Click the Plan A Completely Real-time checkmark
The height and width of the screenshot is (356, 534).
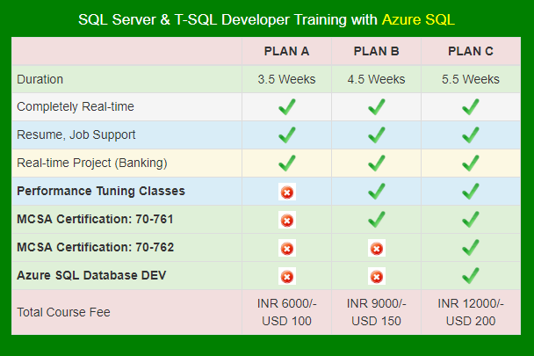pyautogui.click(x=286, y=107)
